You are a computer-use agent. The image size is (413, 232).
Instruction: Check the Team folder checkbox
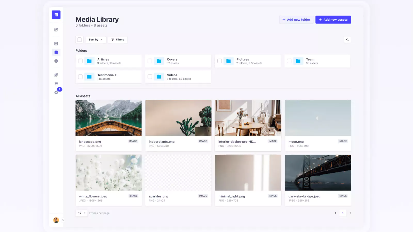point(289,61)
